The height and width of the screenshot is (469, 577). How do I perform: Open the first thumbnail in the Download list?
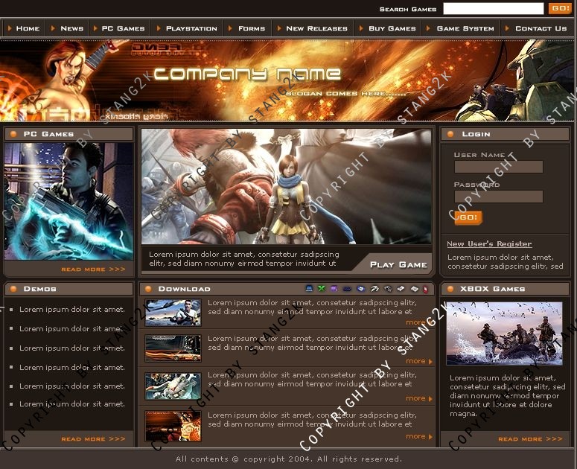pyautogui.click(x=173, y=313)
